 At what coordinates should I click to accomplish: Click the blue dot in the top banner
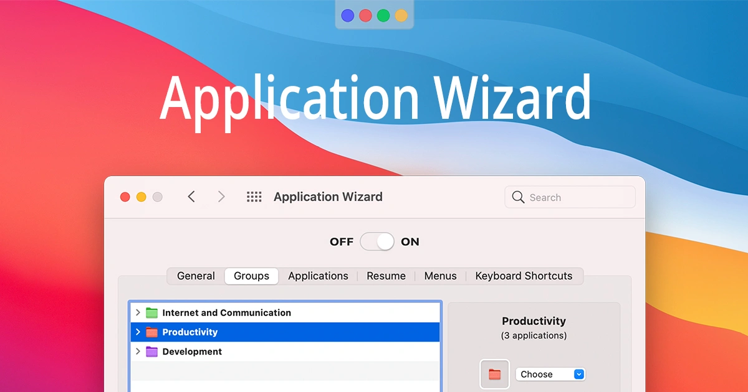(x=348, y=16)
